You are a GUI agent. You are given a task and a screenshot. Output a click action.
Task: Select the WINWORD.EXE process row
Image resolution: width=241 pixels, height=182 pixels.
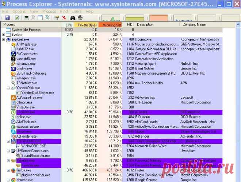click(112, 146)
